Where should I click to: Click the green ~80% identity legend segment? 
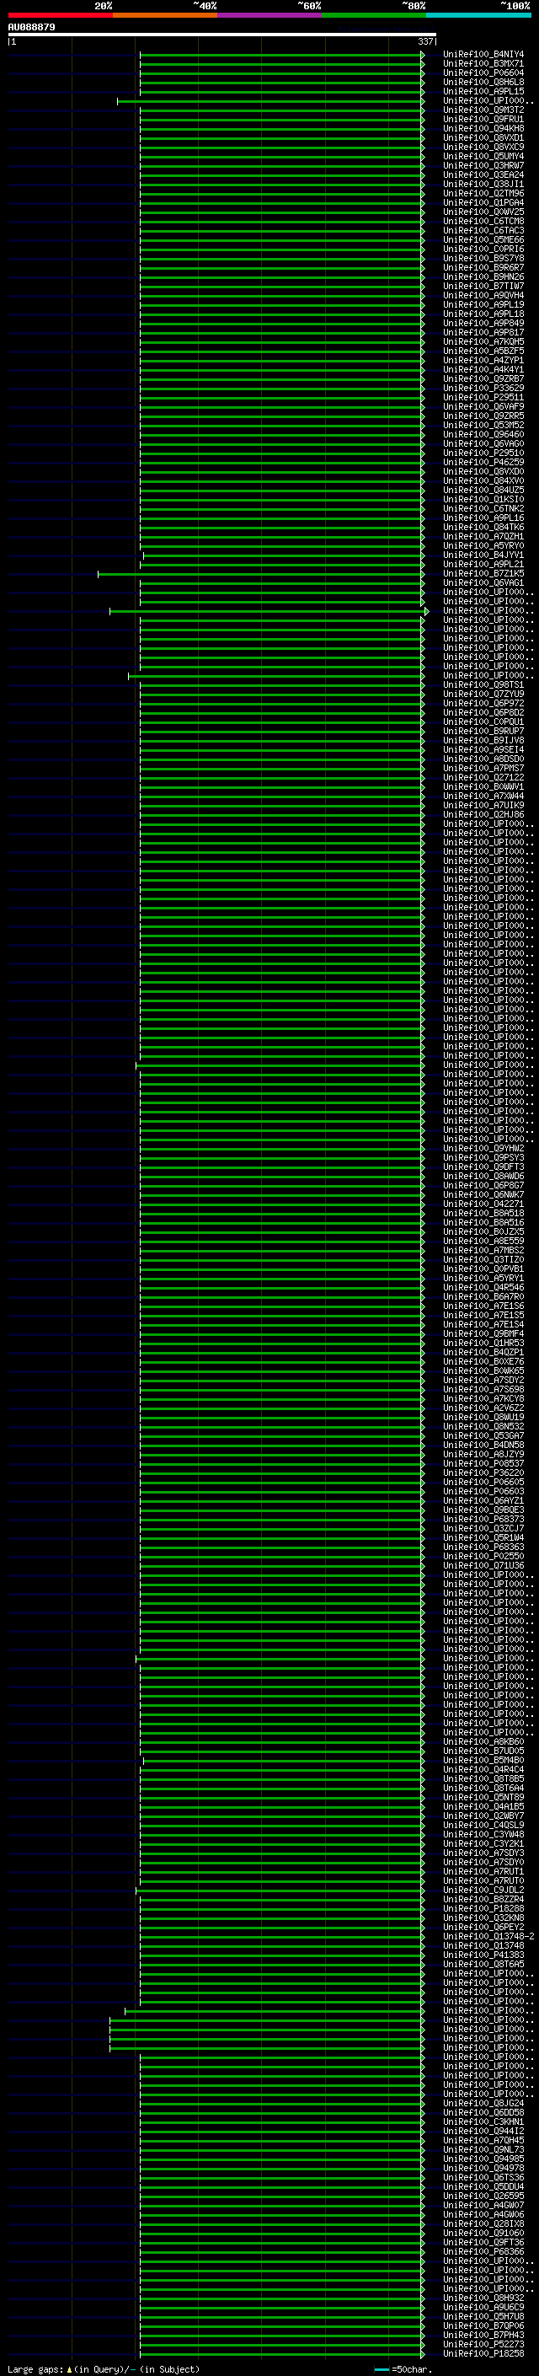374,15
